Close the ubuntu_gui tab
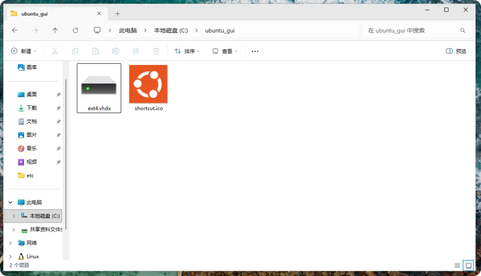The image size is (481, 276). 99,13
